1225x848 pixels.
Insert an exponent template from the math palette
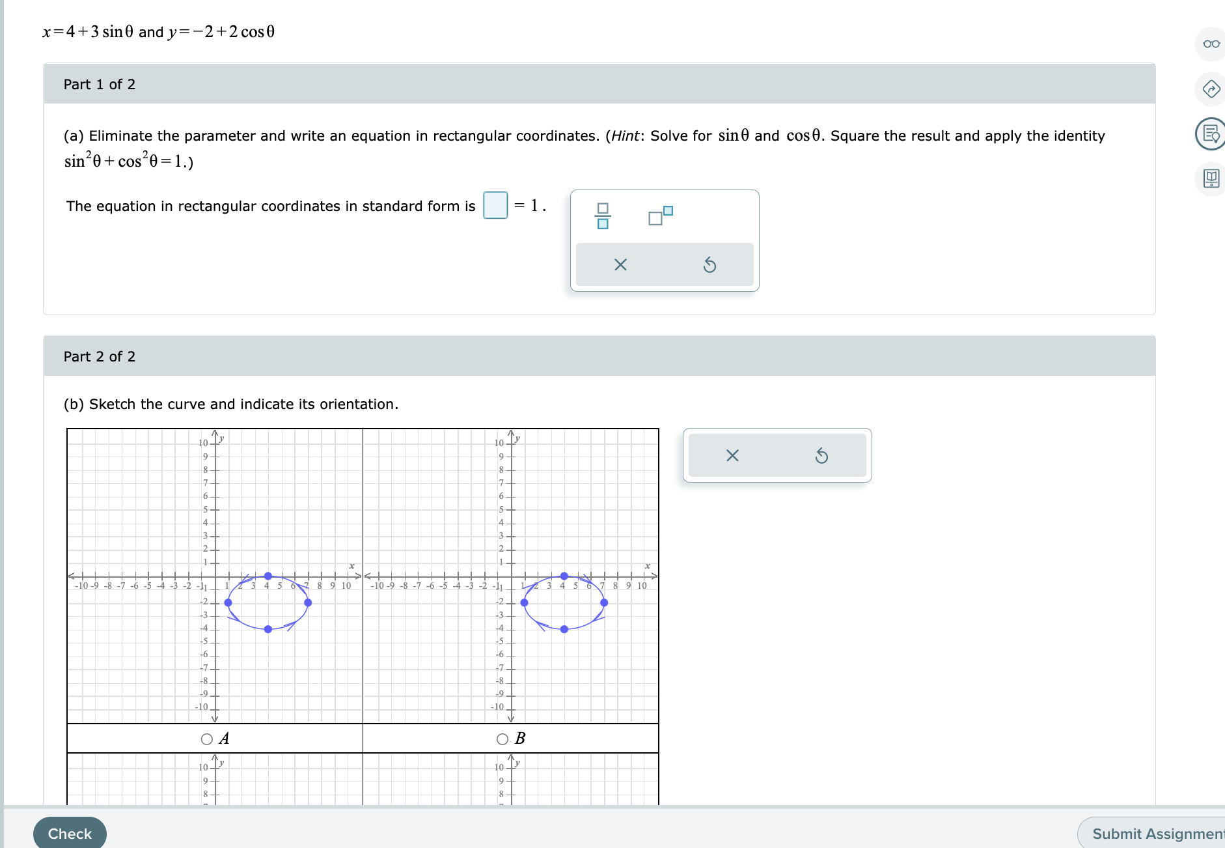[661, 216]
